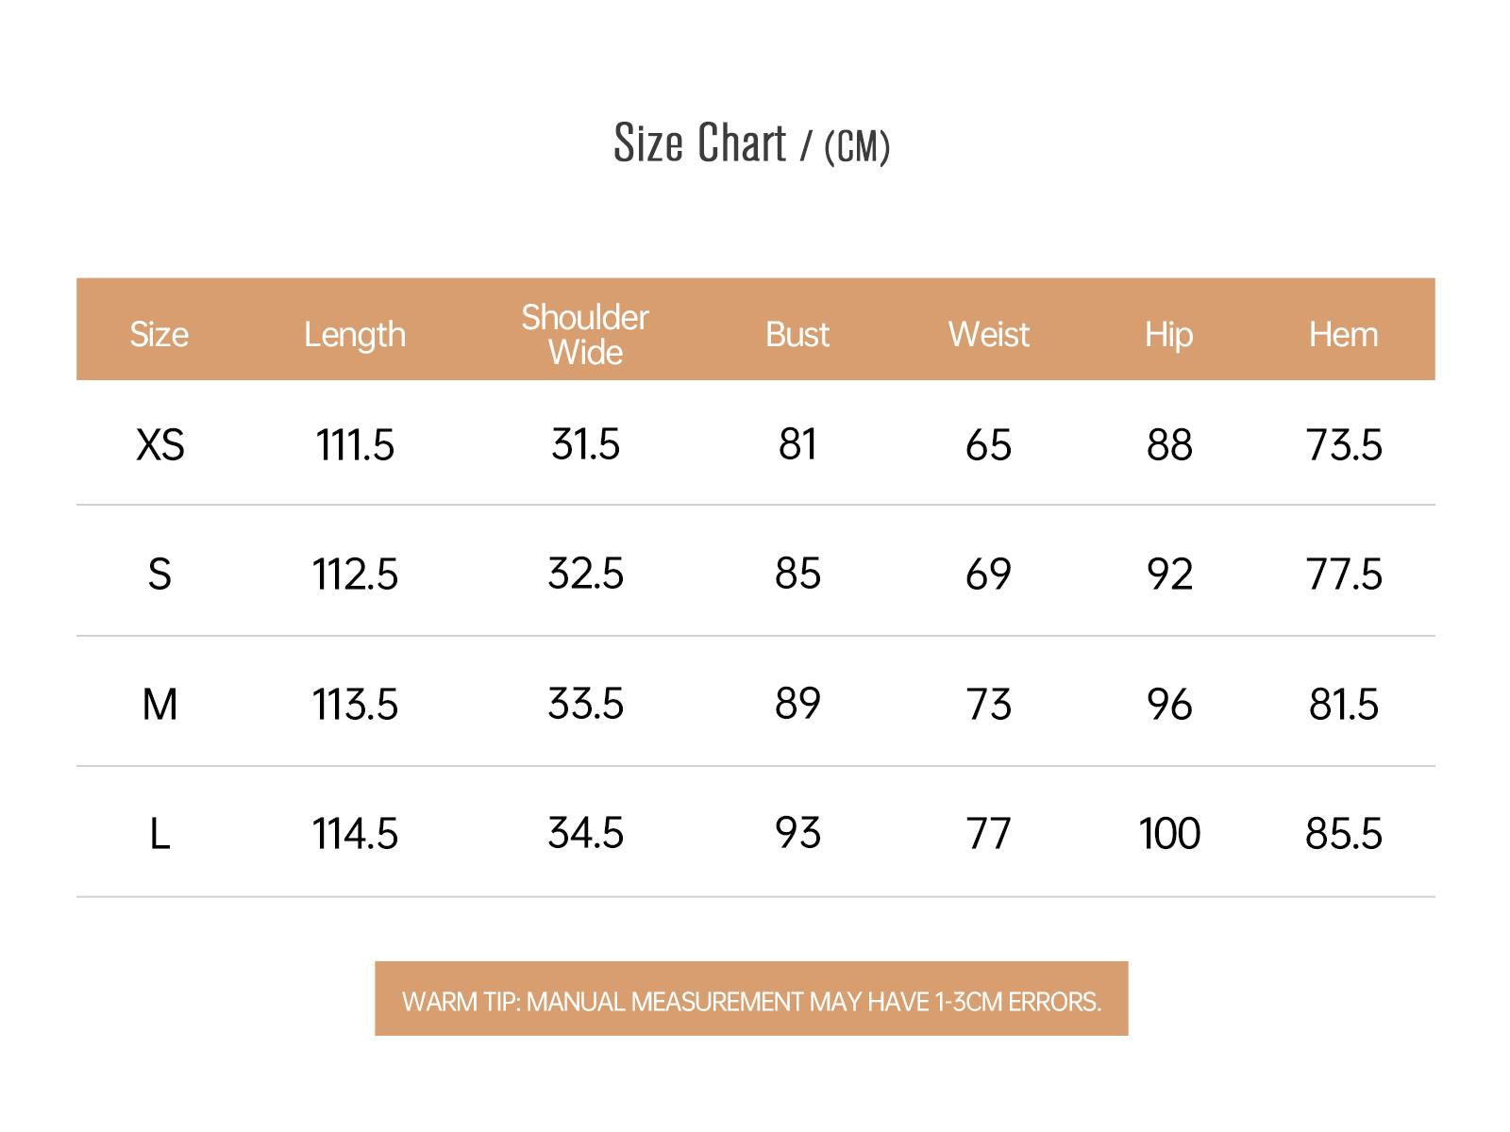The image size is (1510, 1132).
Task: Select the Hip column header
Action: coord(1169,335)
